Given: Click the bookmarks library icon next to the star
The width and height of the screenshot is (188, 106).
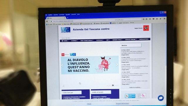Looking at the screenshot, I should (x=147, y=19).
